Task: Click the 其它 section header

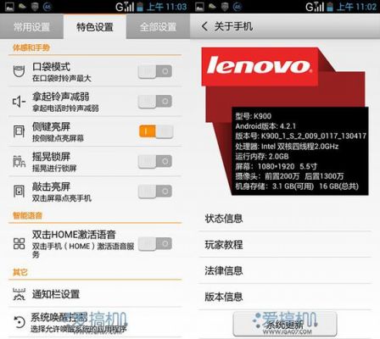Action: click(20, 272)
